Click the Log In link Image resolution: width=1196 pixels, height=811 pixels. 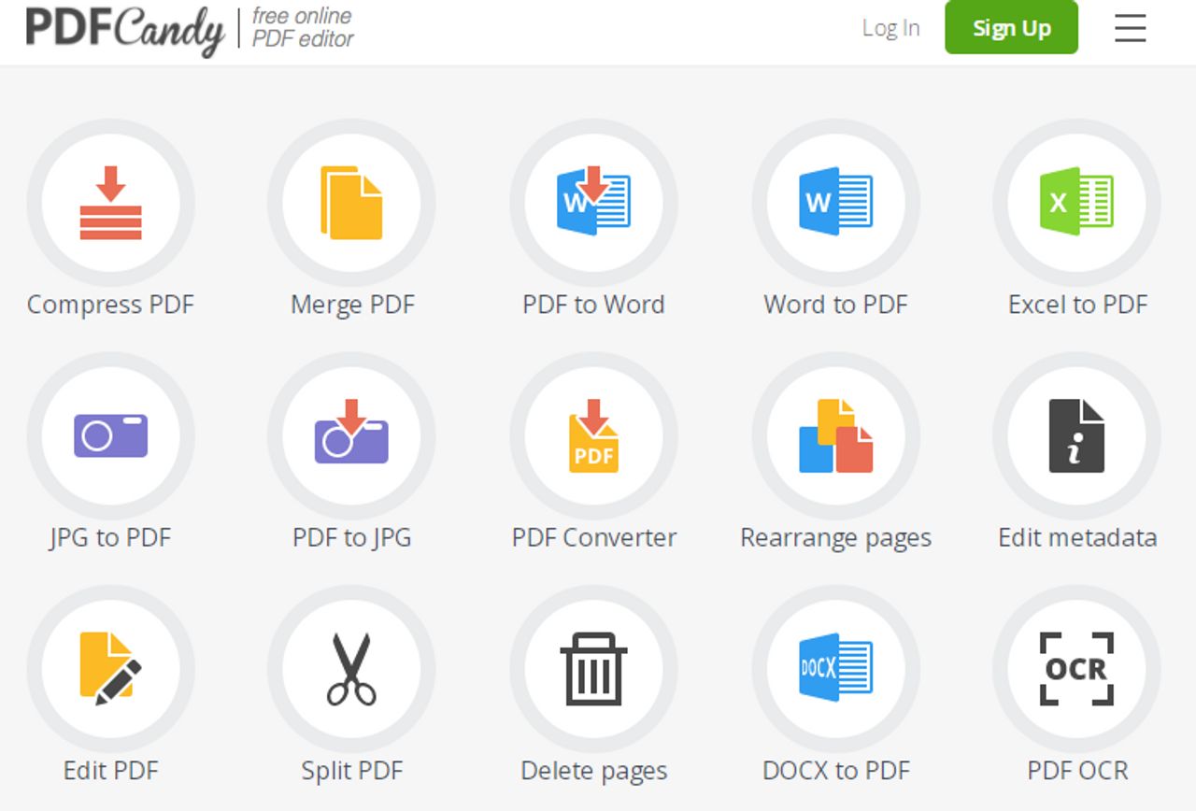890,28
